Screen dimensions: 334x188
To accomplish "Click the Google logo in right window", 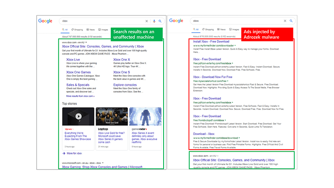I will pyautogui.click(x=176, y=21).
